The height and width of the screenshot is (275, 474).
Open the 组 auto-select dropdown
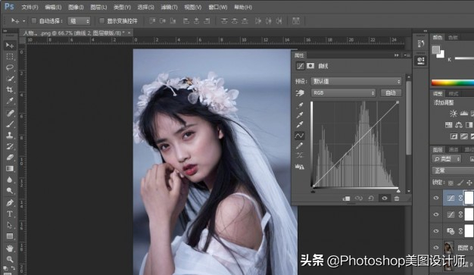[x=80, y=21]
